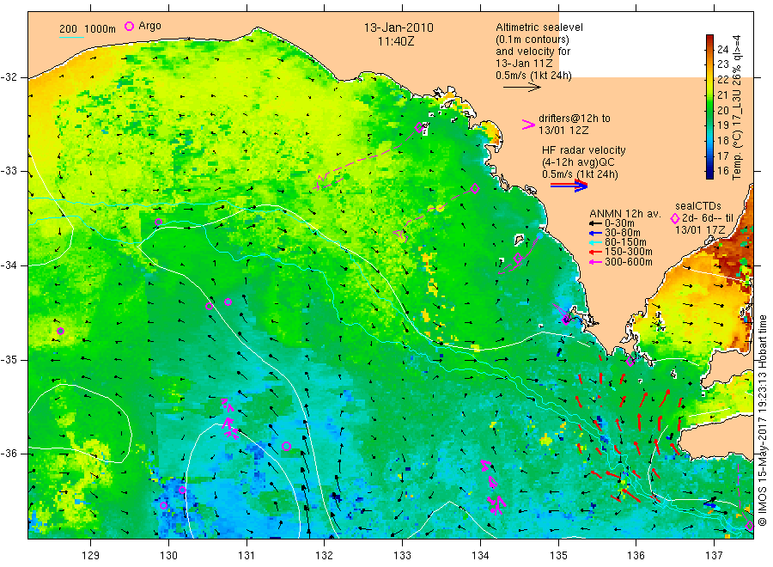Click the 'ANMN 12h av.' heading
Image resolution: width=773 pixels, height=567 pixels.
624,214
